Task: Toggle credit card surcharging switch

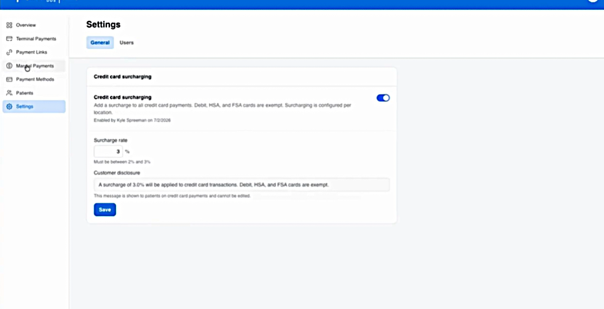Action: tap(383, 98)
